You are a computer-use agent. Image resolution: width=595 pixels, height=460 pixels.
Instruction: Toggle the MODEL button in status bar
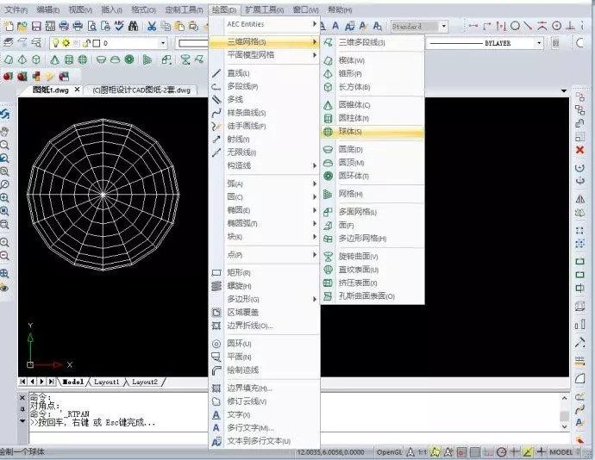pos(561,451)
